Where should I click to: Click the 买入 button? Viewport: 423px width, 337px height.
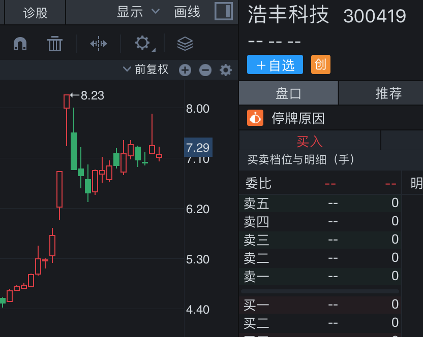click(310, 141)
